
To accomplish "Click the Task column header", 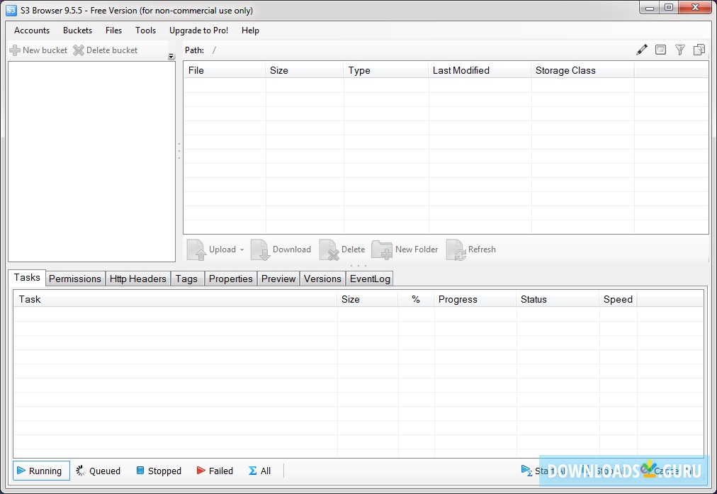I will [x=175, y=299].
